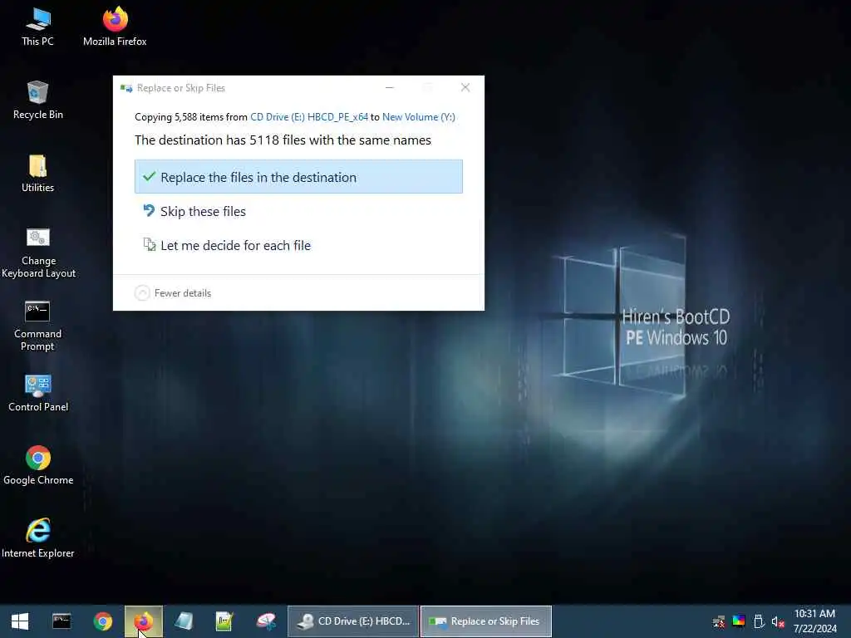The height and width of the screenshot is (638, 851).
Task: Select Let me decide for each file
Action: pyautogui.click(x=298, y=245)
